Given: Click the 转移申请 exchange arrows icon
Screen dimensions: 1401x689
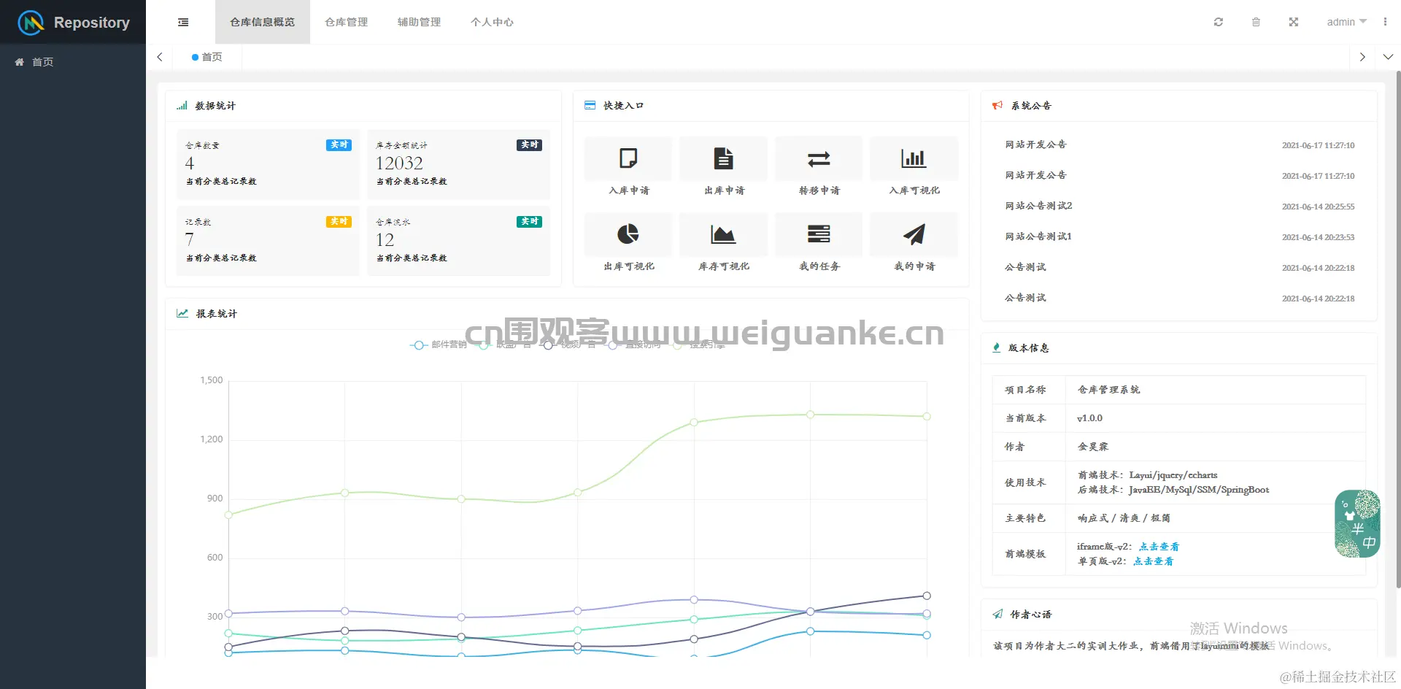Looking at the screenshot, I should (x=819, y=158).
